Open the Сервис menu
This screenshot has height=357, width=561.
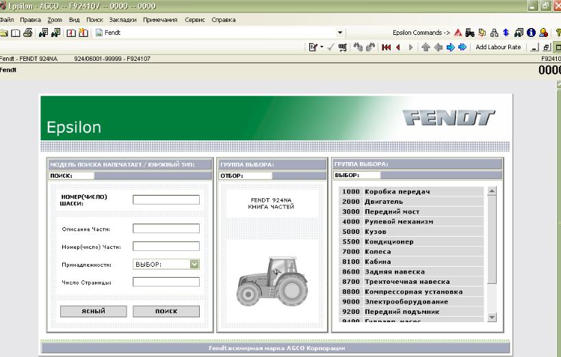194,20
